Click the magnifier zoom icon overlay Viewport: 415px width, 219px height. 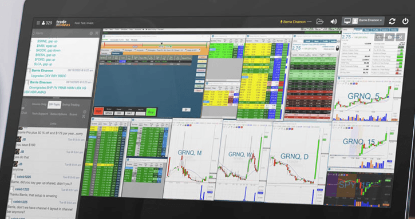tap(380, 37)
